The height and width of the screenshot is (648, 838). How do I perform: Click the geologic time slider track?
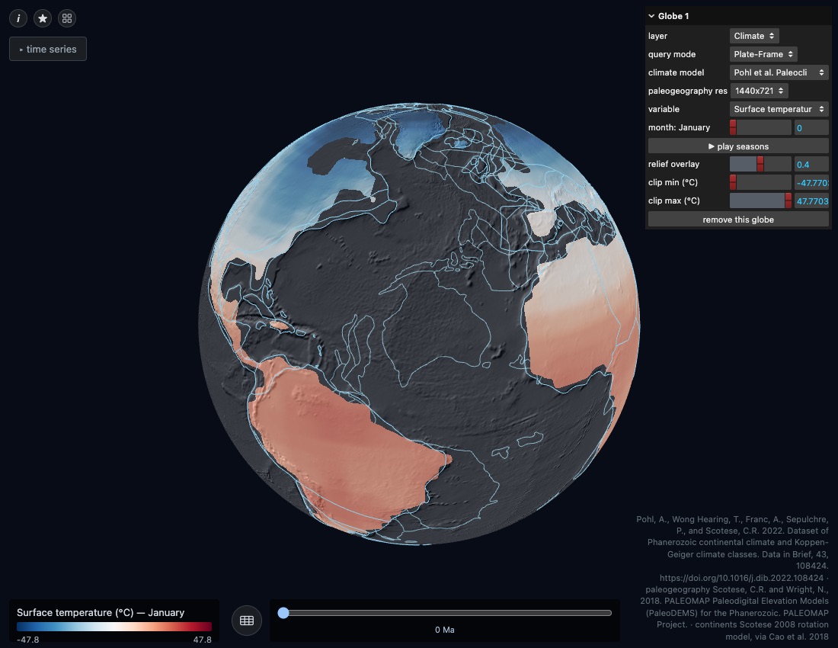pos(445,613)
